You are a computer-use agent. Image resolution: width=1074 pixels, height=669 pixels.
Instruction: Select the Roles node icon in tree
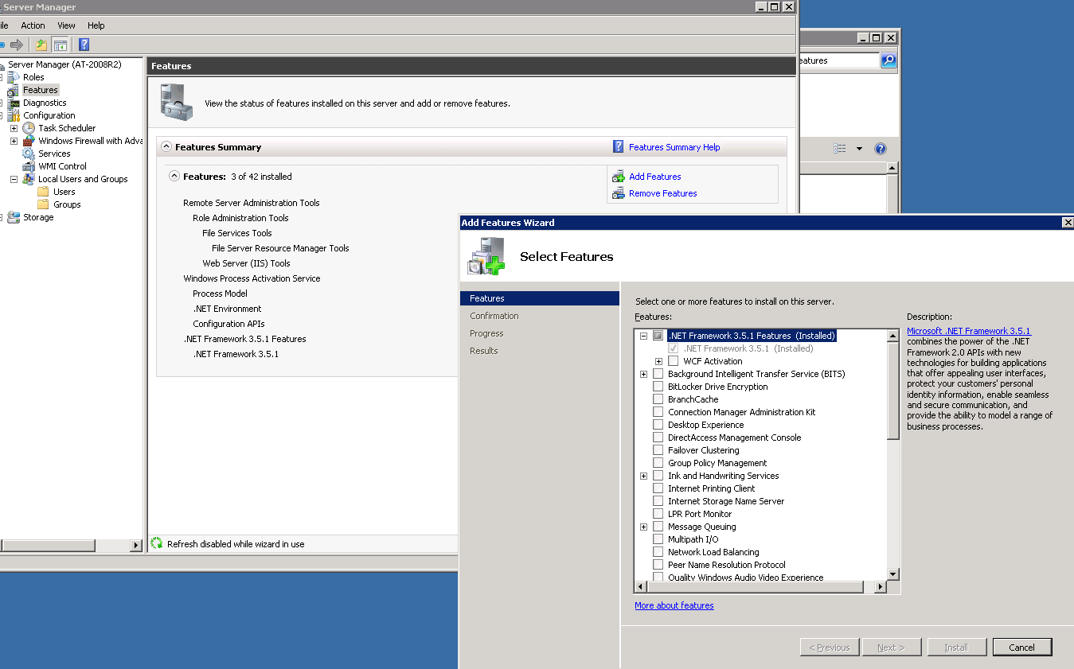(14, 77)
